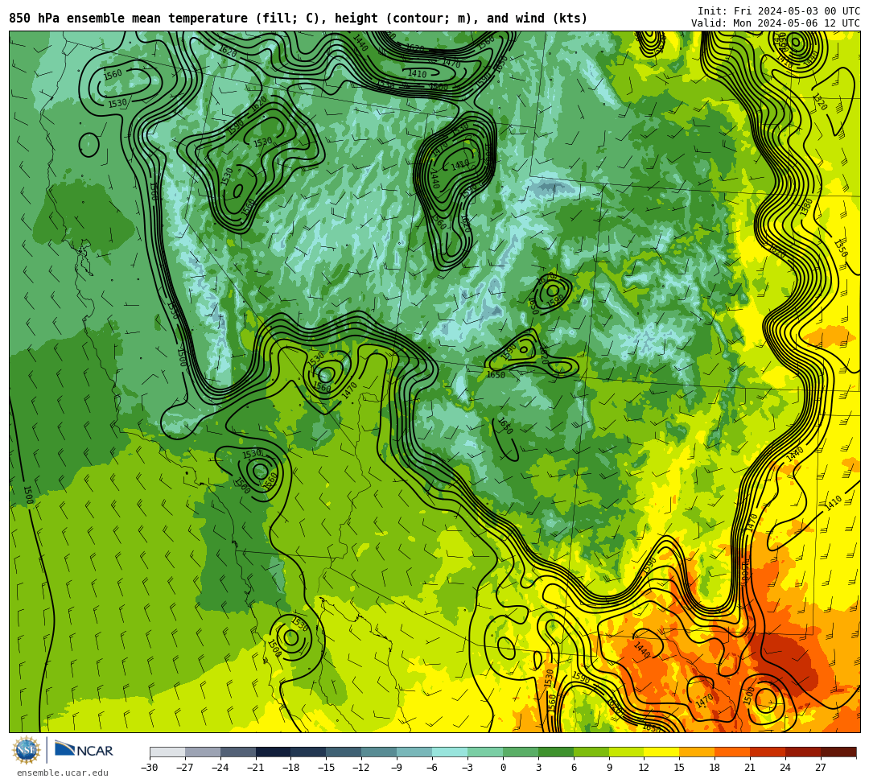Image resolution: width=869 pixels, height=783 pixels.
Task: Pick the aqua -6 to -3 color swatch
Action: click(450, 752)
